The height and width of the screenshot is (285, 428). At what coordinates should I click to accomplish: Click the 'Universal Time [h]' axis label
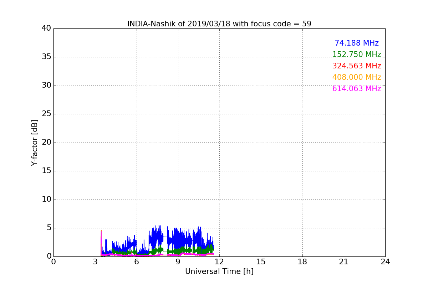219,271
